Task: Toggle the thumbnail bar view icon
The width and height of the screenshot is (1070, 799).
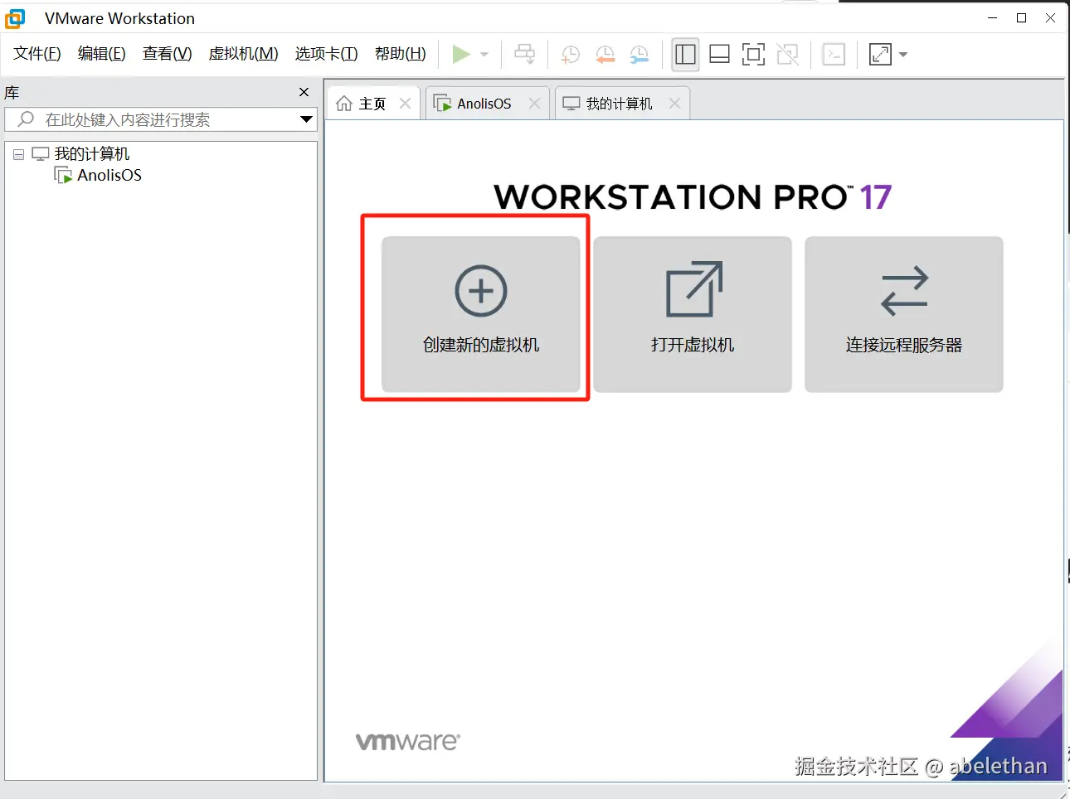Action: click(x=719, y=55)
